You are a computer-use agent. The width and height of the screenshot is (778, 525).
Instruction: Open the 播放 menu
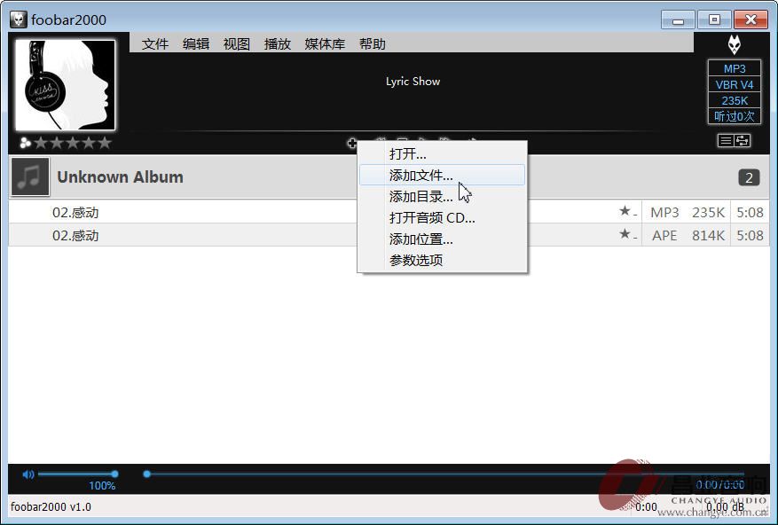coord(278,44)
